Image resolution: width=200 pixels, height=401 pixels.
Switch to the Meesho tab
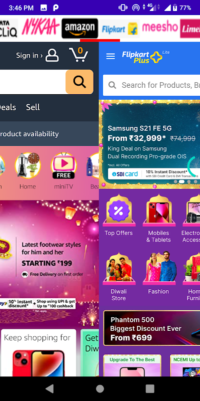click(160, 28)
